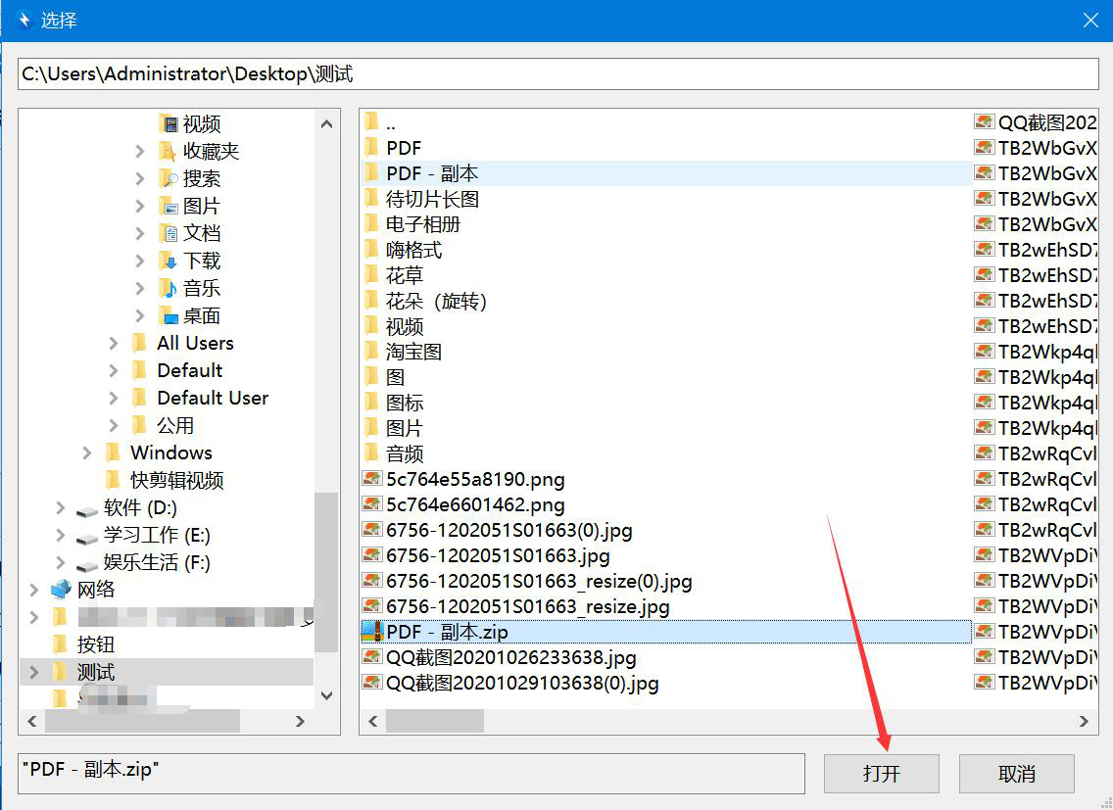Viewport: 1113px width, 810px height.
Task: Click the PDF folder icon in the file list
Action: click(371, 148)
